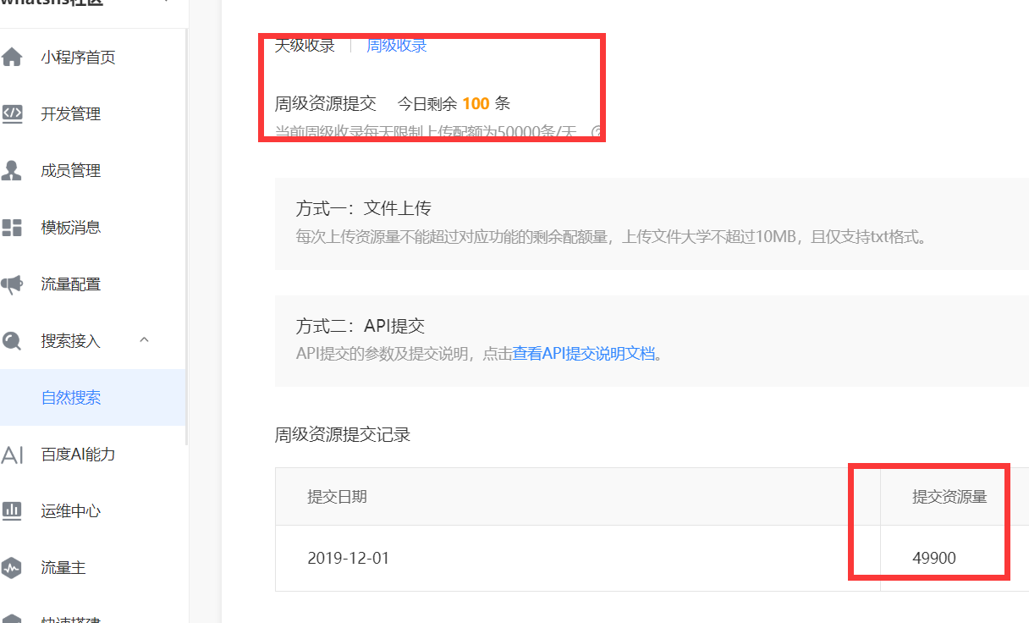
Task: Open the 查看API提交说明文档 link
Action: [584, 354]
